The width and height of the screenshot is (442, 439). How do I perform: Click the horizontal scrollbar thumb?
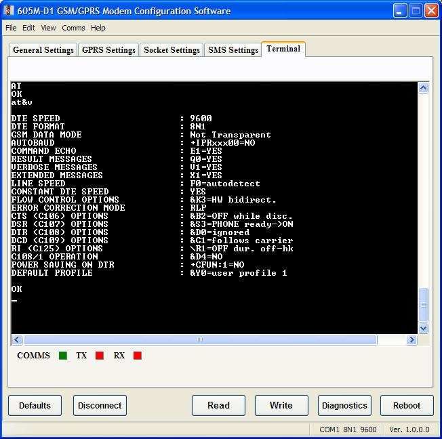coord(200,340)
